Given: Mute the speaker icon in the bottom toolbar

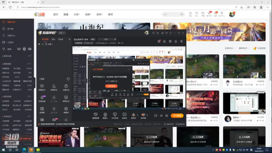Looking at the screenshot, I should pos(143,115).
